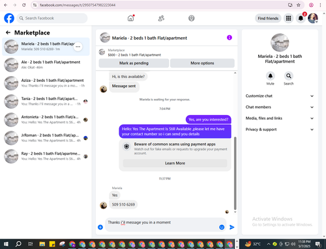Screen dimensions: 326x249
Task: Open the notifications bell with badge
Action: pyautogui.click(x=301, y=18)
